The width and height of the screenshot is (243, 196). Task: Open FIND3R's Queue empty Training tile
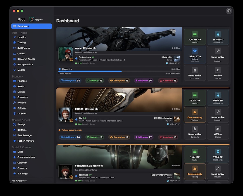point(195,115)
